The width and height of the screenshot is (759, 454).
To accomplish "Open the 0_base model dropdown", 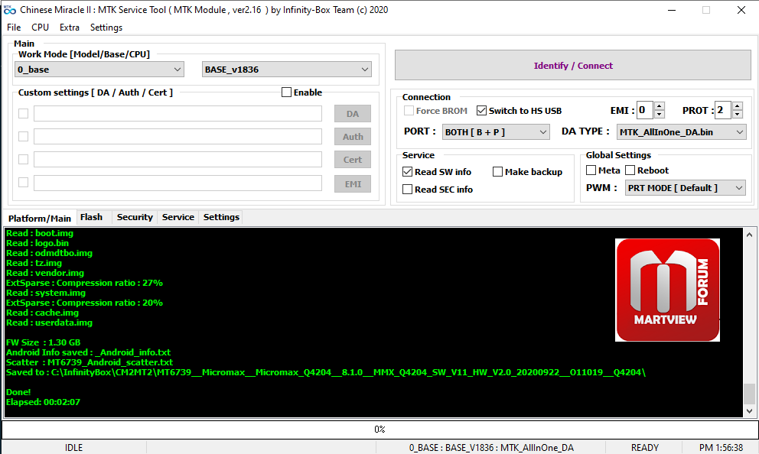I will click(99, 69).
